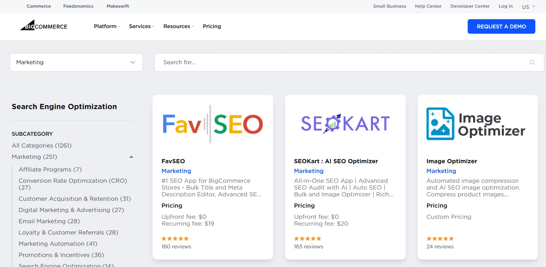
Task: Click the SEOKart logo
Action: (x=345, y=124)
